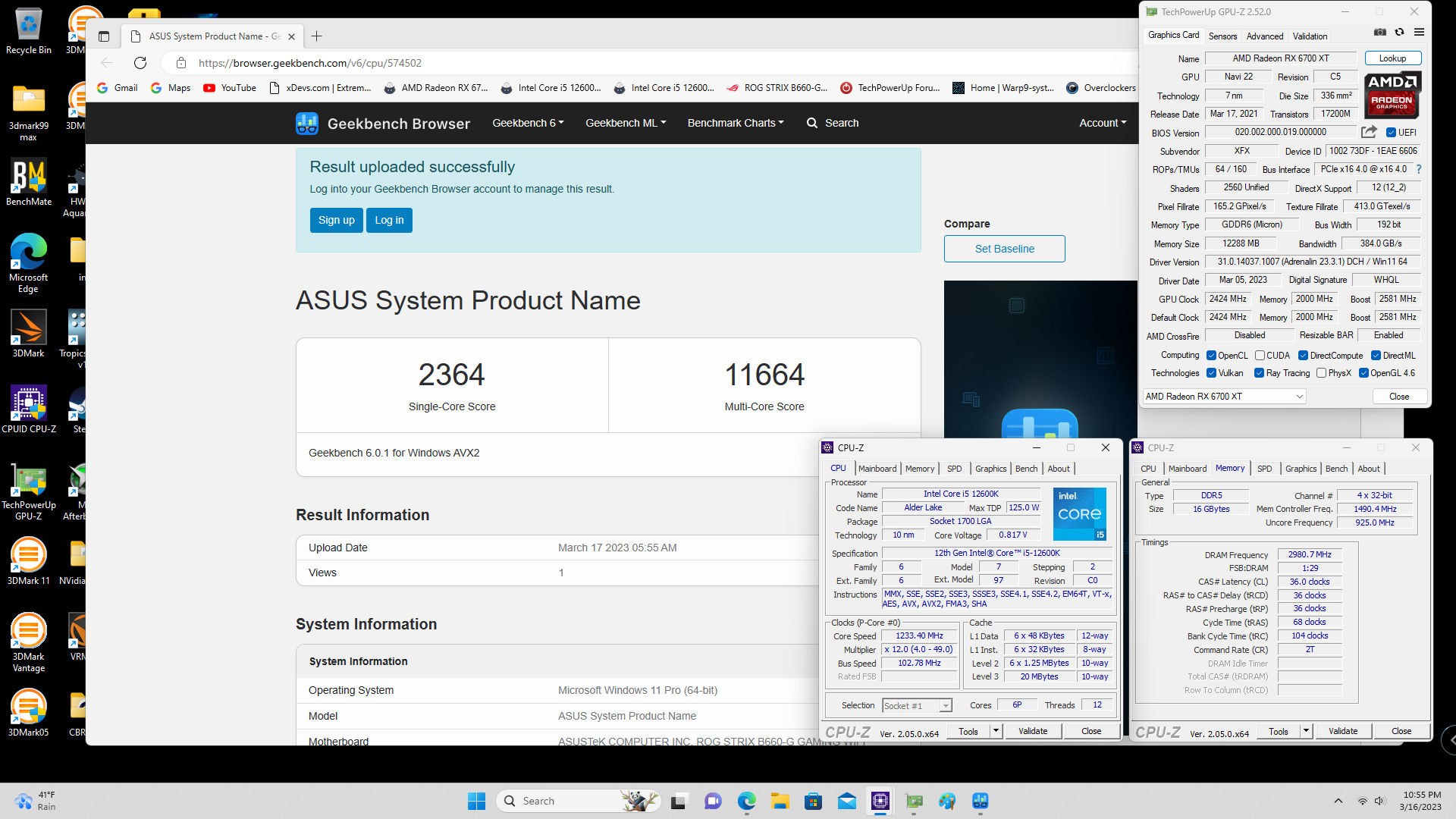Click the GPU-Z refresh icon
Image resolution: width=1456 pixels, height=819 pixels.
pos(1400,32)
